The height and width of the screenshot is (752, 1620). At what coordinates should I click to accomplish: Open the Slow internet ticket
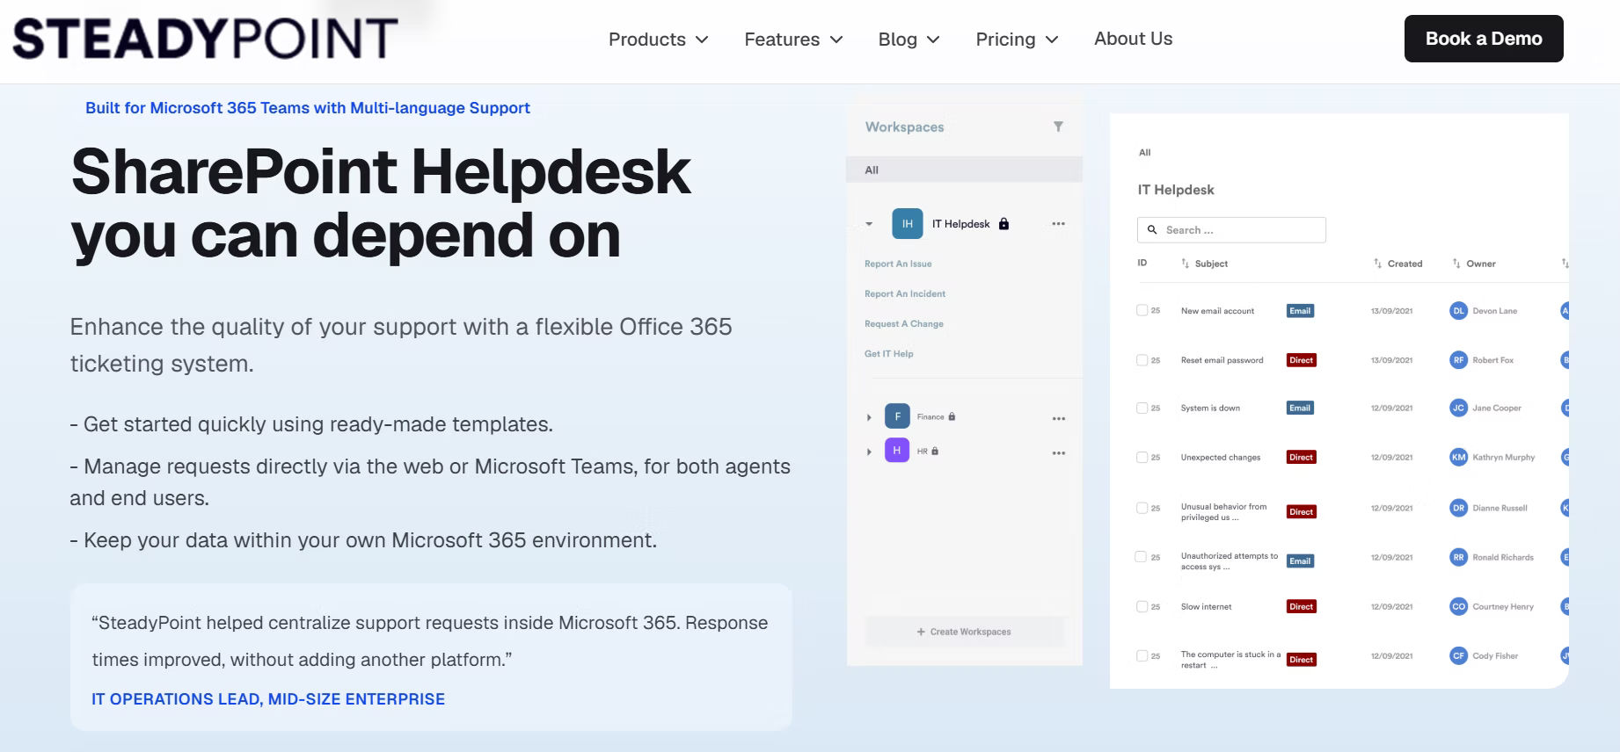point(1206,606)
